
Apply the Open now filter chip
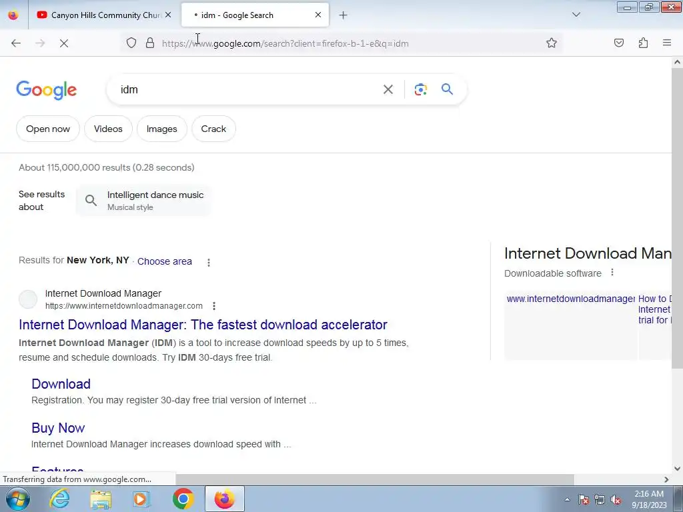[x=48, y=129]
